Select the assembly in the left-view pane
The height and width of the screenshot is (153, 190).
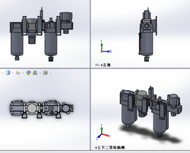tap(148, 34)
